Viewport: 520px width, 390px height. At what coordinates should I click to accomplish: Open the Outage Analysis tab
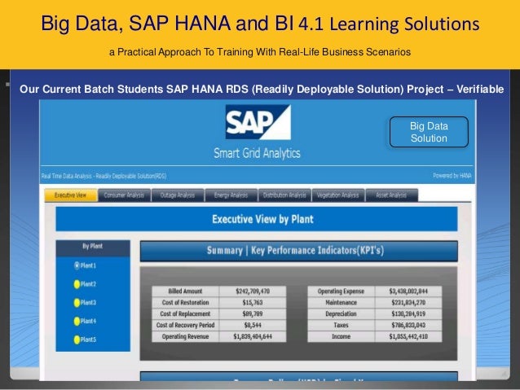click(x=178, y=195)
